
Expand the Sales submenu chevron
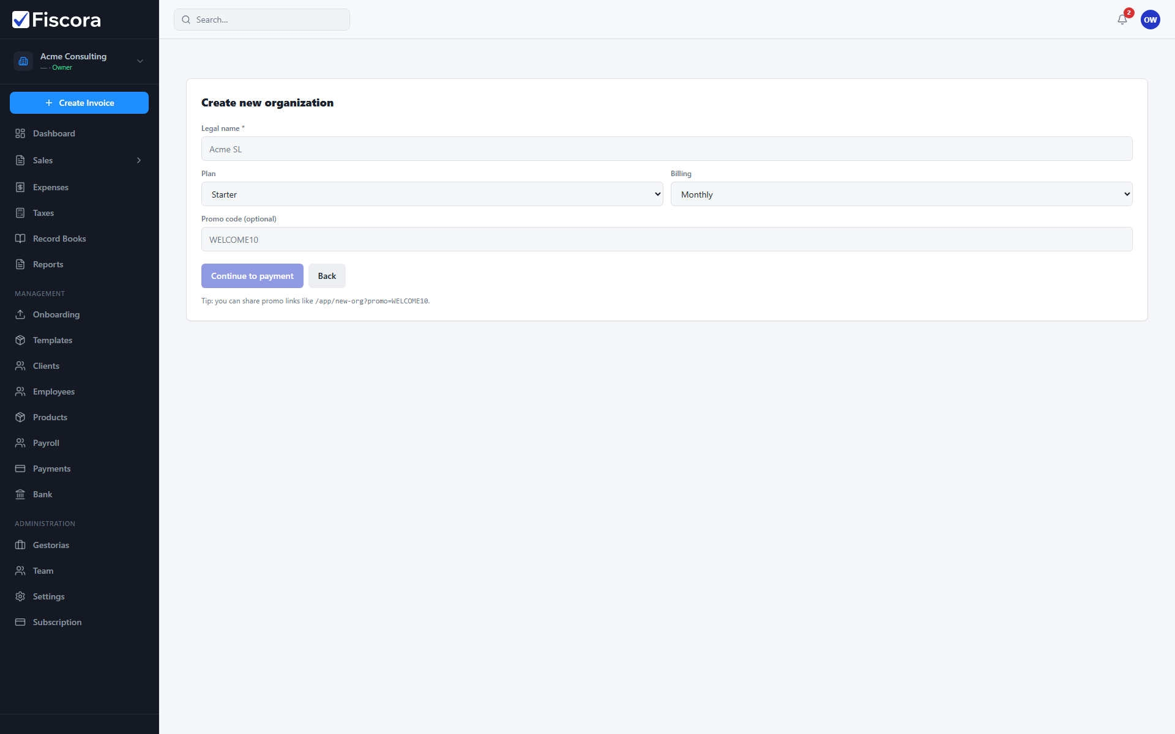click(139, 160)
